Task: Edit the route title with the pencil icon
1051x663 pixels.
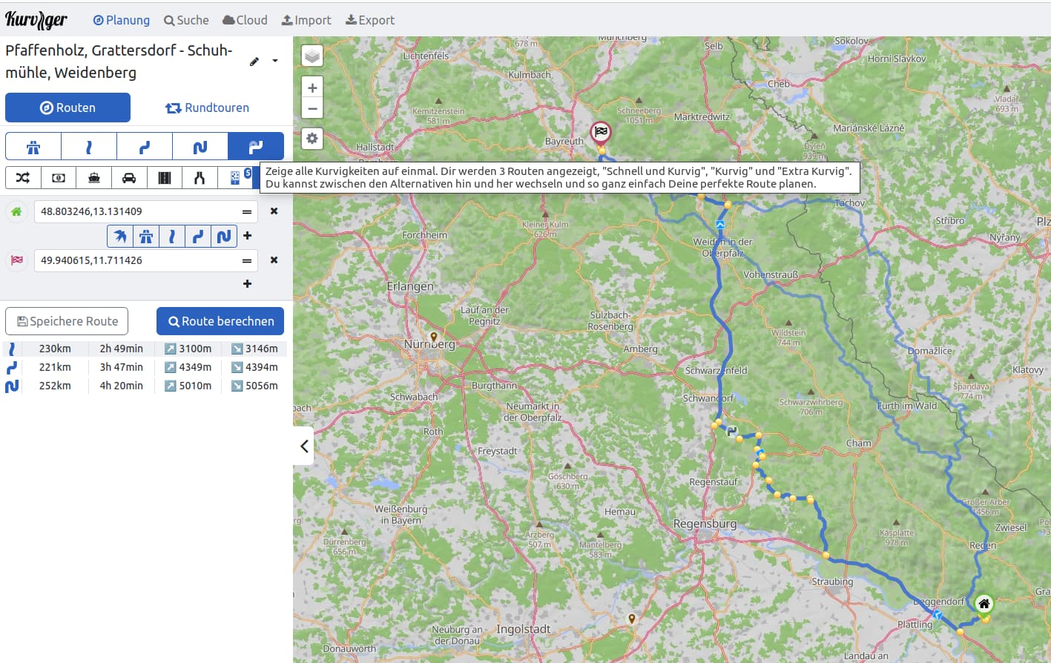Action: point(254,62)
